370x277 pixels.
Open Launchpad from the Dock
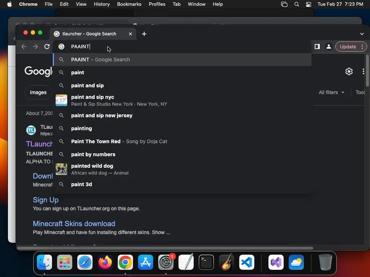click(65, 262)
